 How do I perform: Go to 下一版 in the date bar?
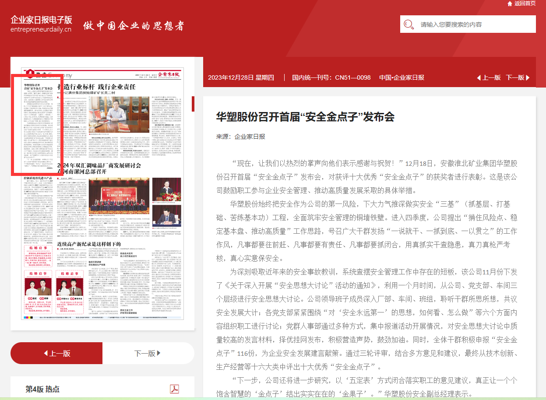(518, 77)
